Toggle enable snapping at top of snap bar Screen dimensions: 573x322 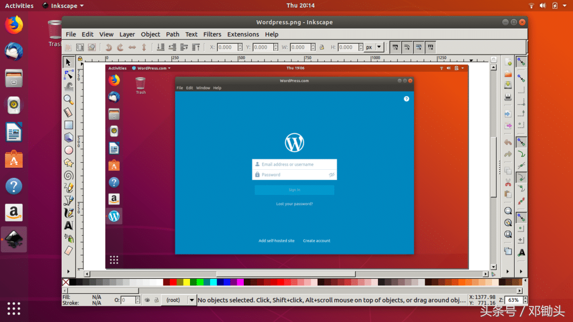coord(521,62)
